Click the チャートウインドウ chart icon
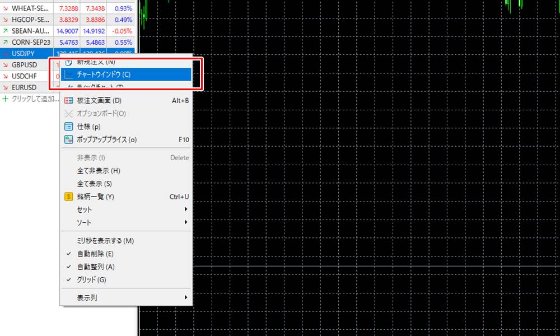 [x=69, y=74]
